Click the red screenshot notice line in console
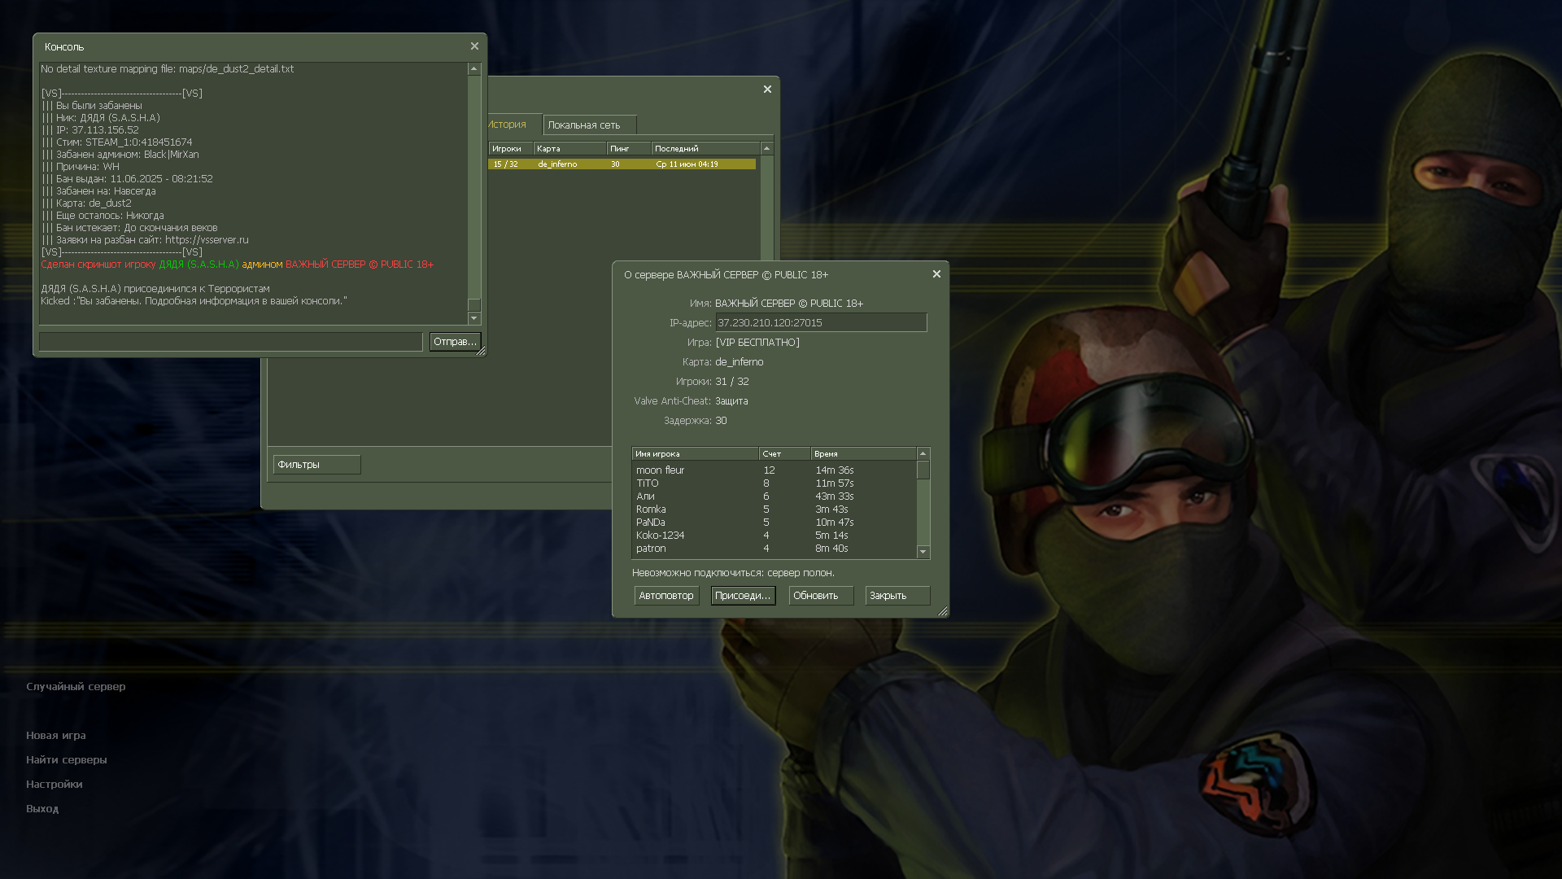 tap(237, 265)
